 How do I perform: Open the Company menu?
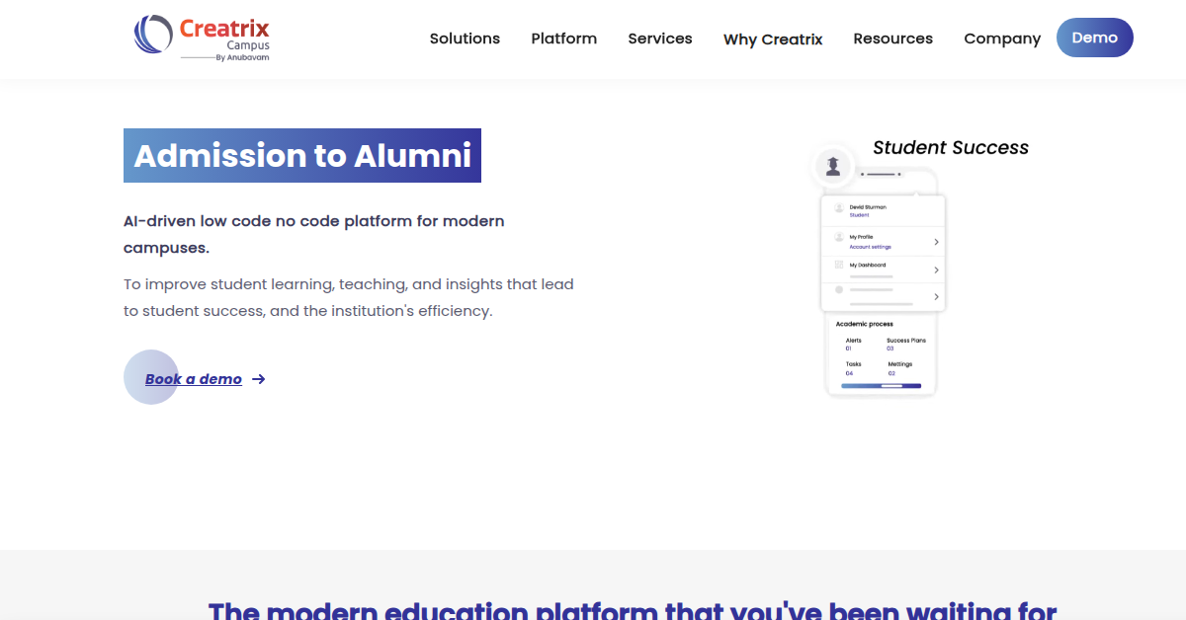pos(1002,39)
